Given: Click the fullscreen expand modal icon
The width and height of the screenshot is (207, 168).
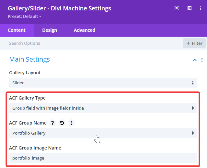Looking at the screenshot, I should pyautogui.click(x=177, y=8).
